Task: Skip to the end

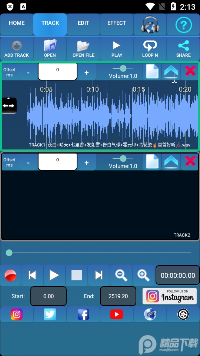Action: click(99, 275)
